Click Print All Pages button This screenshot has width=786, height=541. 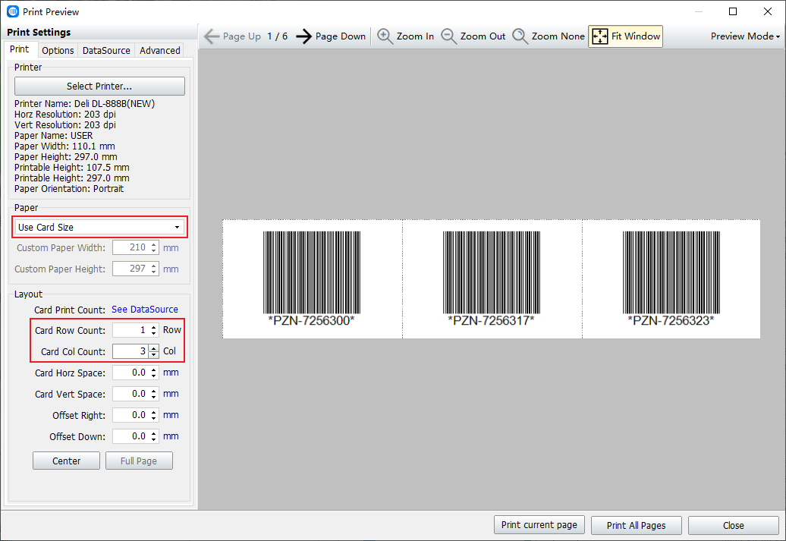coord(636,526)
